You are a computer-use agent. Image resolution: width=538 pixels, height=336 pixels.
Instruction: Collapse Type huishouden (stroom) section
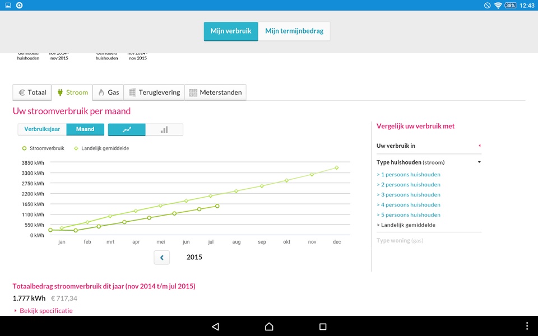(x=429, y=162)
